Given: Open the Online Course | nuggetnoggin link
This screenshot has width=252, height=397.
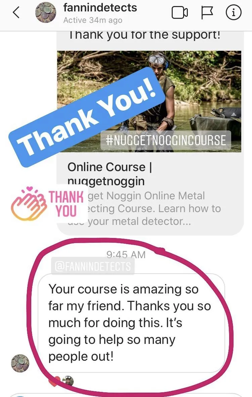Looking at the screenshot, I should 110,174.
